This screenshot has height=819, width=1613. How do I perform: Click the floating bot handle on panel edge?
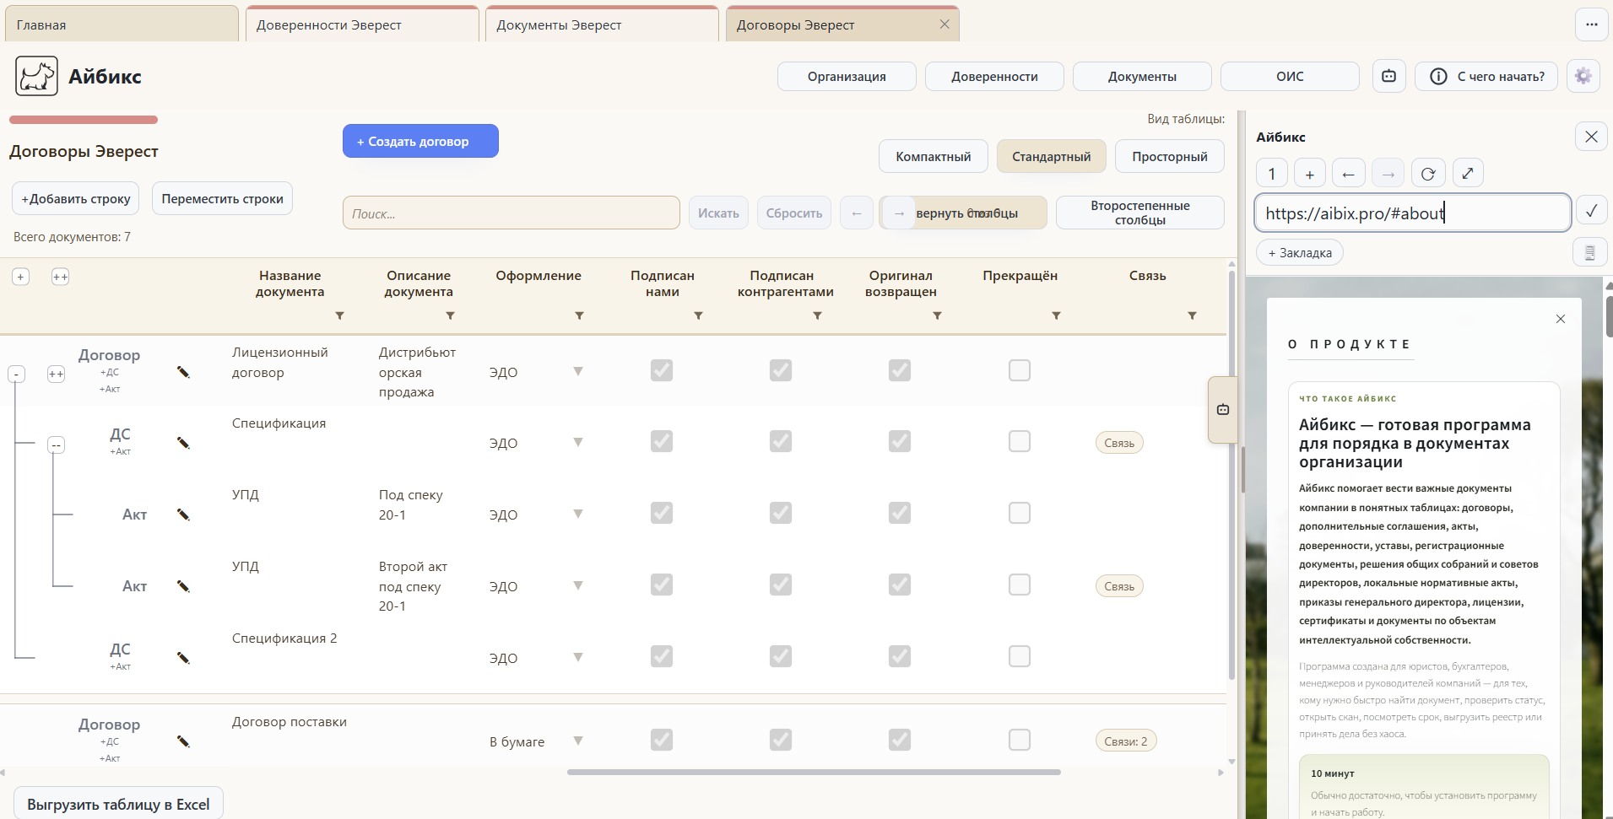[x=1223, y=410]
